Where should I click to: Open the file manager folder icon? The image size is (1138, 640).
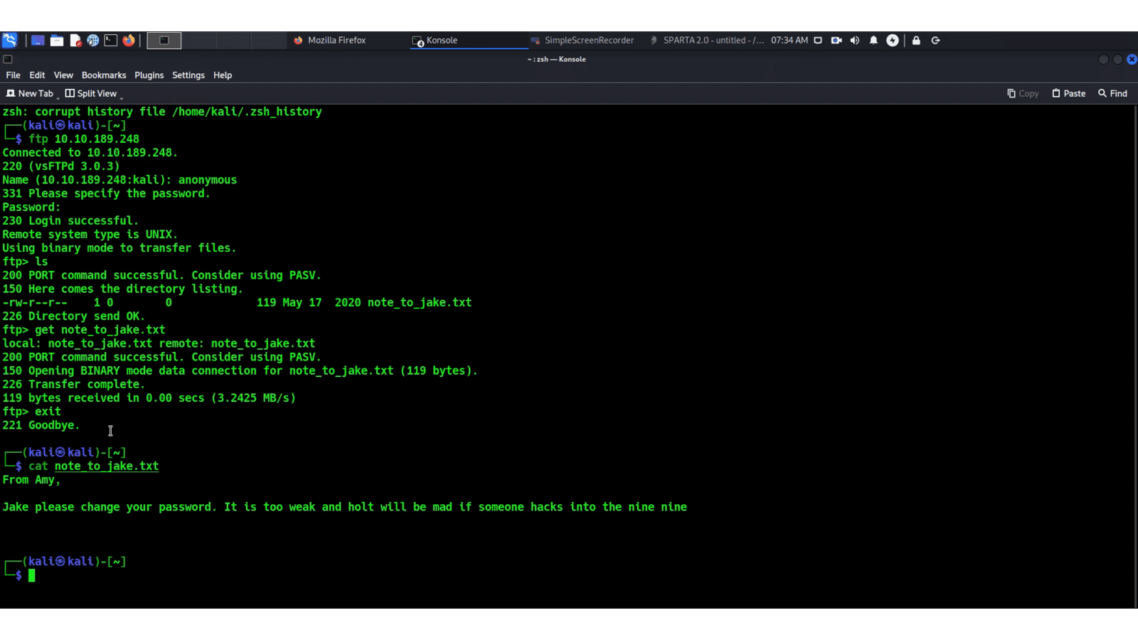57,41
